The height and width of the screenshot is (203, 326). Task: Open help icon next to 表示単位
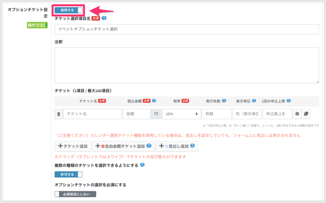tap(254, 101)
